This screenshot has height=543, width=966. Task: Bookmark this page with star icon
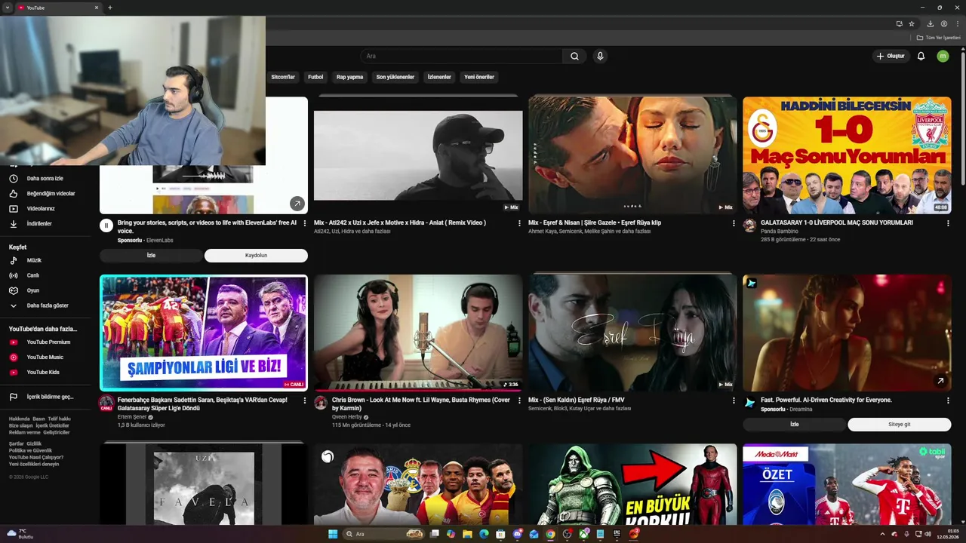point(912,23)
